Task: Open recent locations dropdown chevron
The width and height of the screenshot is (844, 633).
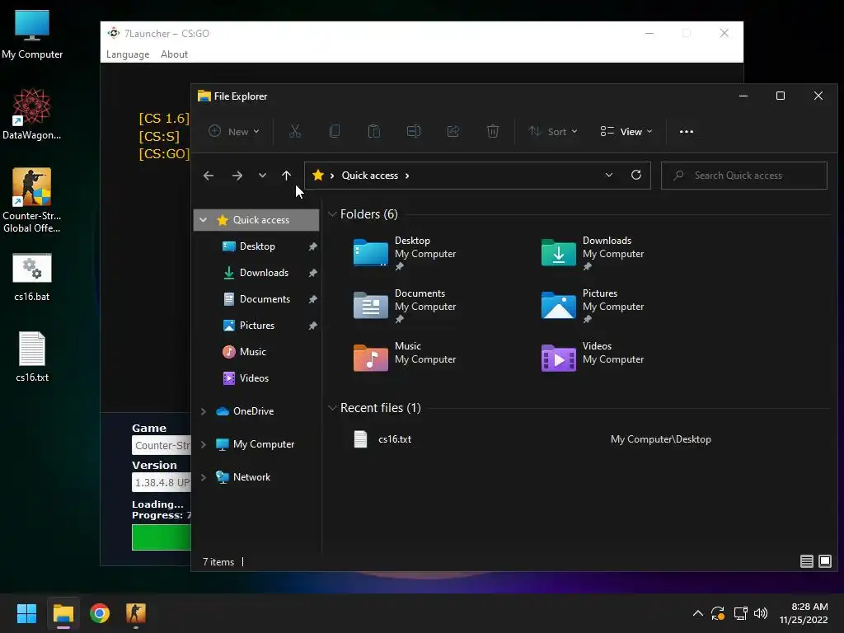Action: 262,176
